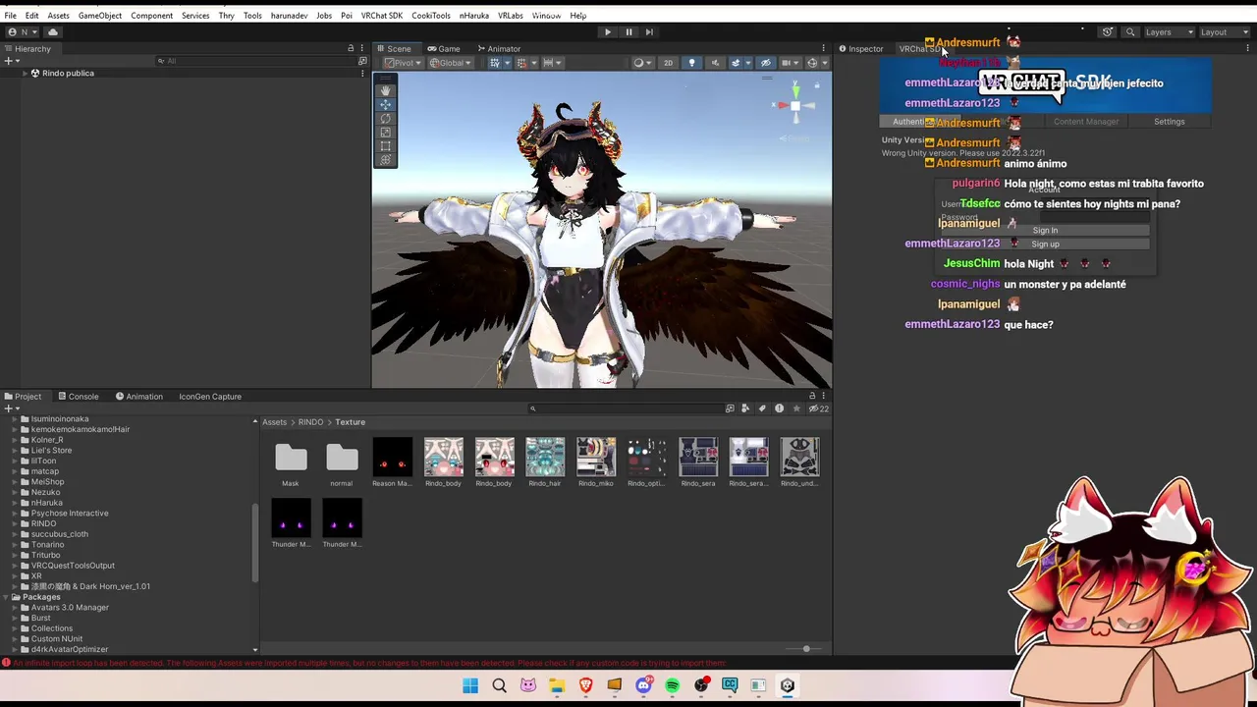Switch to the Animator tab
The height and width of the screenshot is (707, 1257).
pos(499,48)
